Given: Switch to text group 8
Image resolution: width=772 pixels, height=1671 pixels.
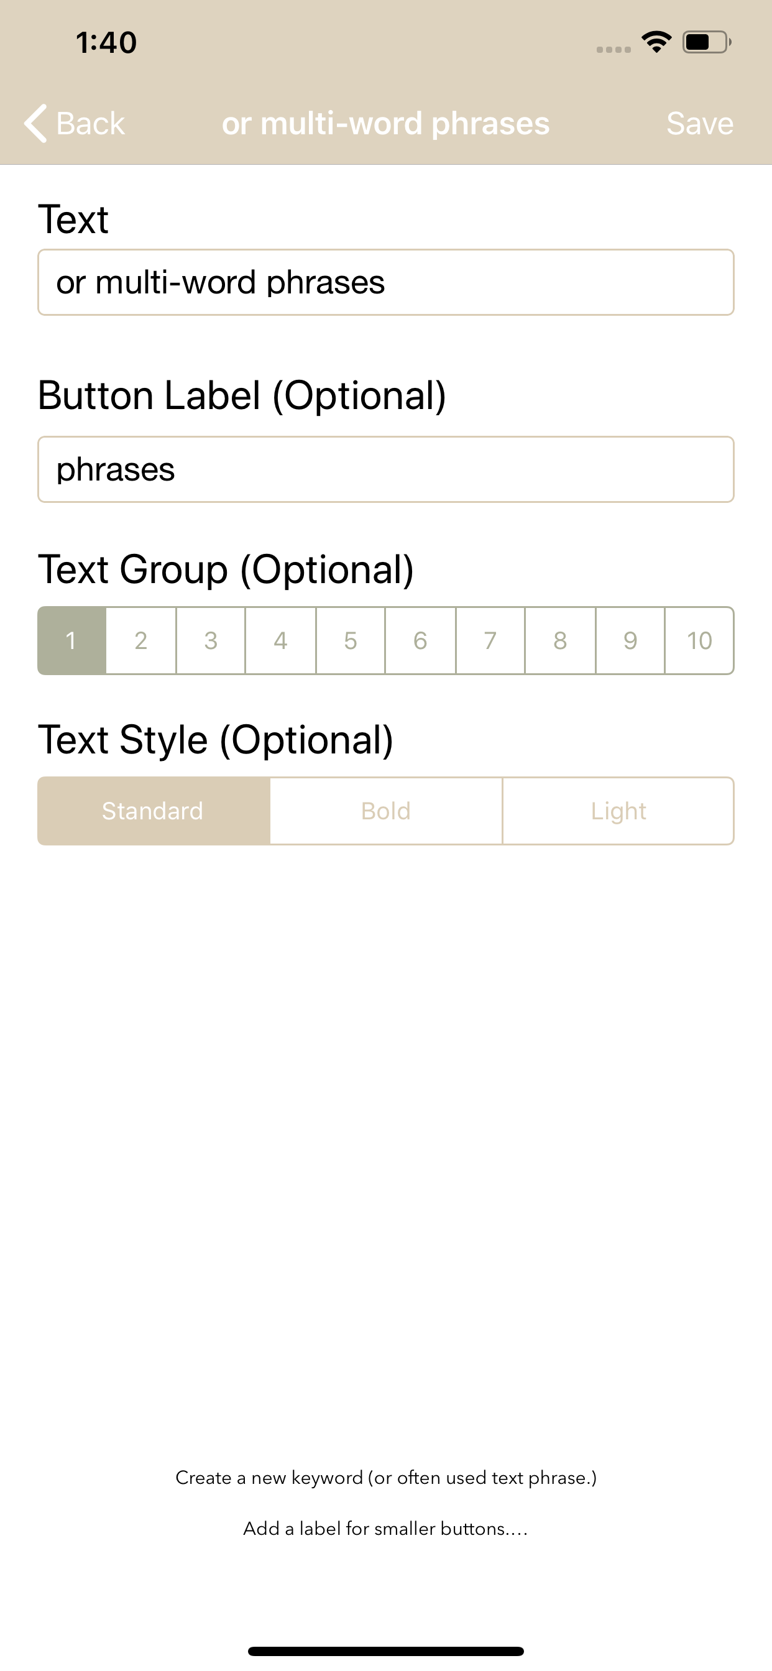Looking at the screenshot, I should [x=561, y=641].
